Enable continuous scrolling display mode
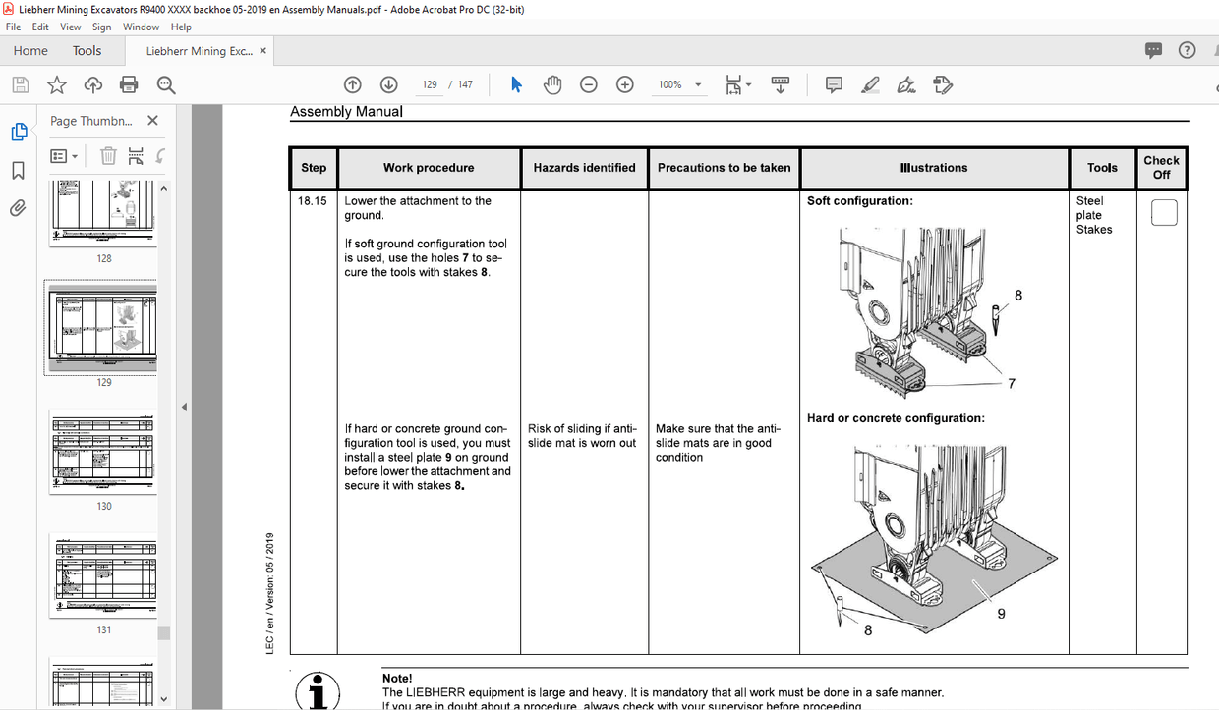 coord(780,85)
